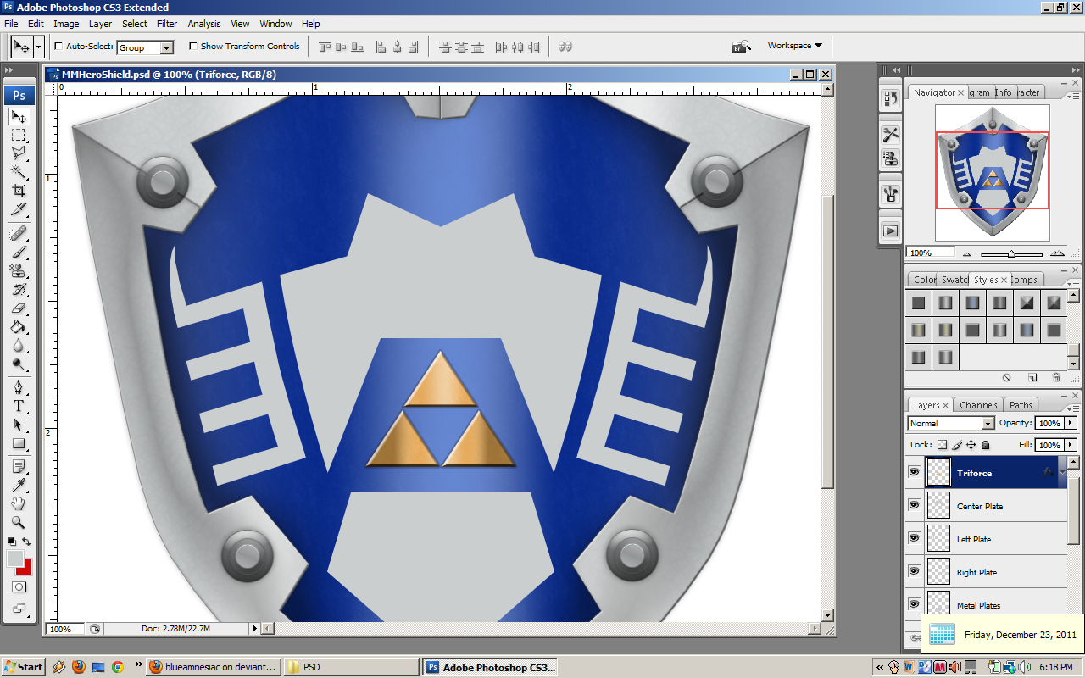This screenshot has height=678, width=1085.
Task: Open the Actions docked panel icon
Action: [890, 230]
